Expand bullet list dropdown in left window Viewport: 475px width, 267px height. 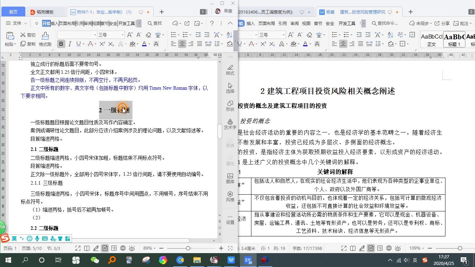pyautogui.click(x=178, y=35)
